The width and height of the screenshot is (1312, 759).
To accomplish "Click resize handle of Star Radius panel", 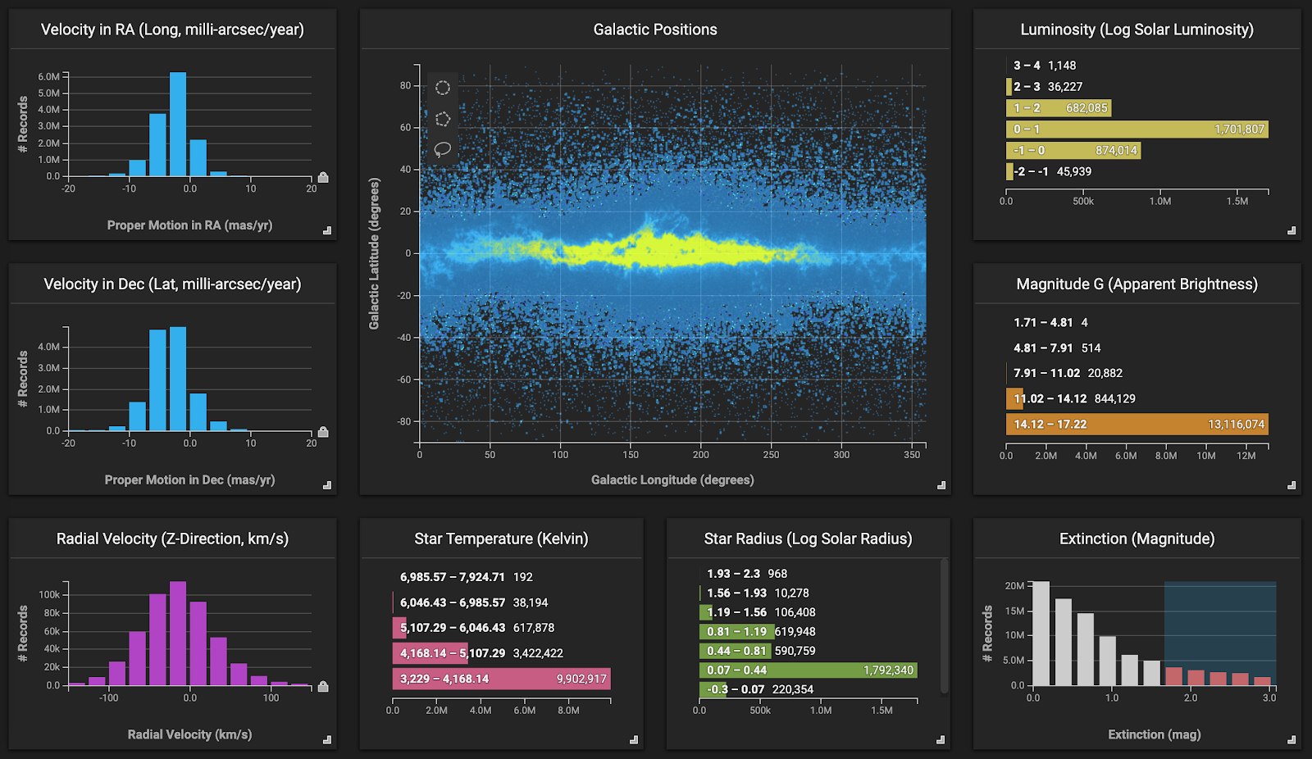I will point(941,740).
